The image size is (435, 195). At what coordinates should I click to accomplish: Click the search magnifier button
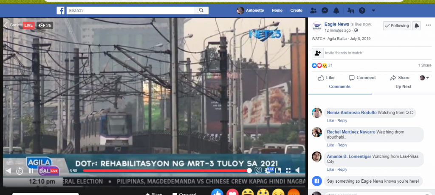pyautogui.click(x=201, y=11)
